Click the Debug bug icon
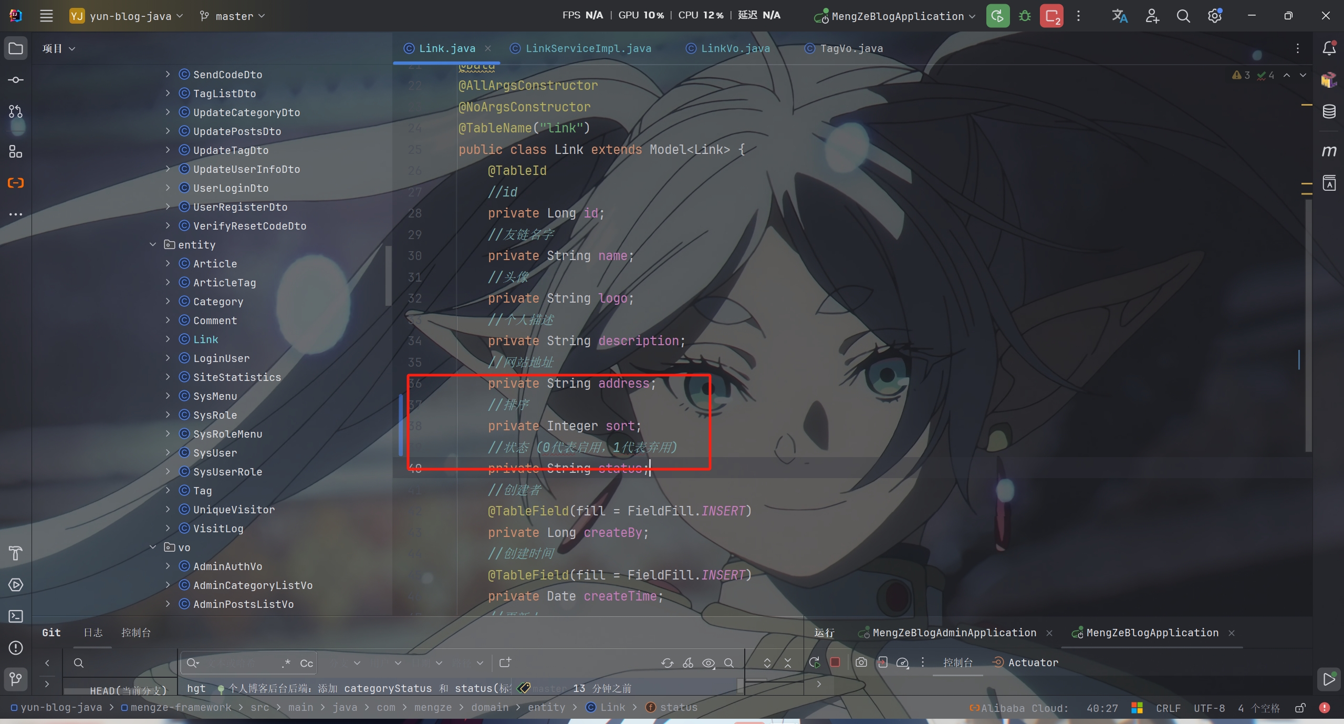The height and width of the screenshot is (724, 1344). coord(1024,16)
